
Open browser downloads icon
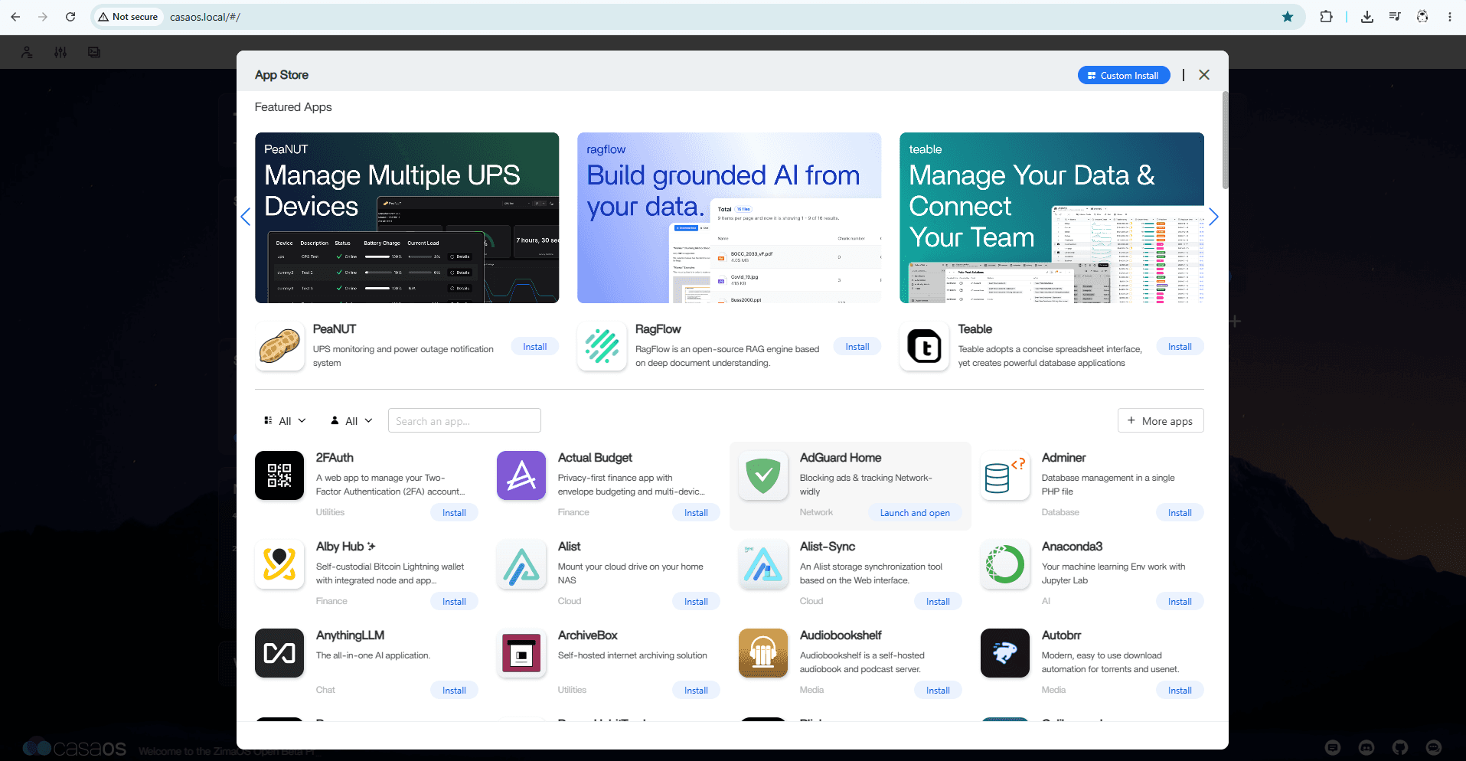1367,17
